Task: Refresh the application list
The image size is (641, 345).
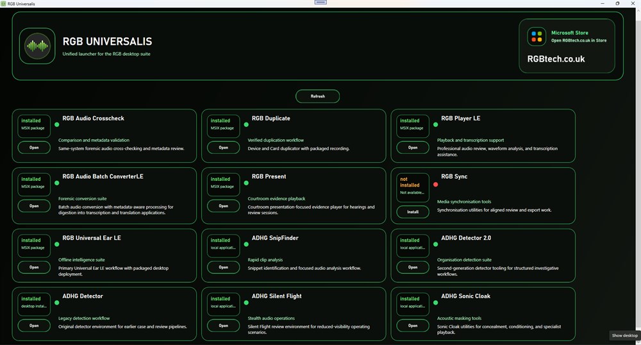Action: click(x=318, y=96)
